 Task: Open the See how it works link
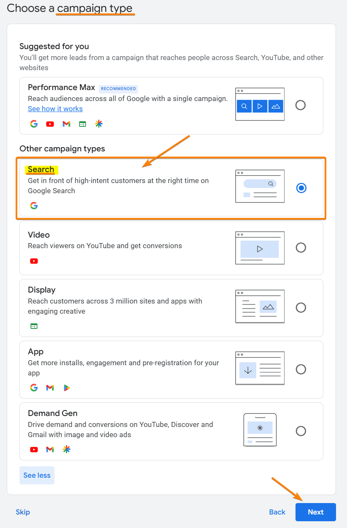(x=55, y=109)
